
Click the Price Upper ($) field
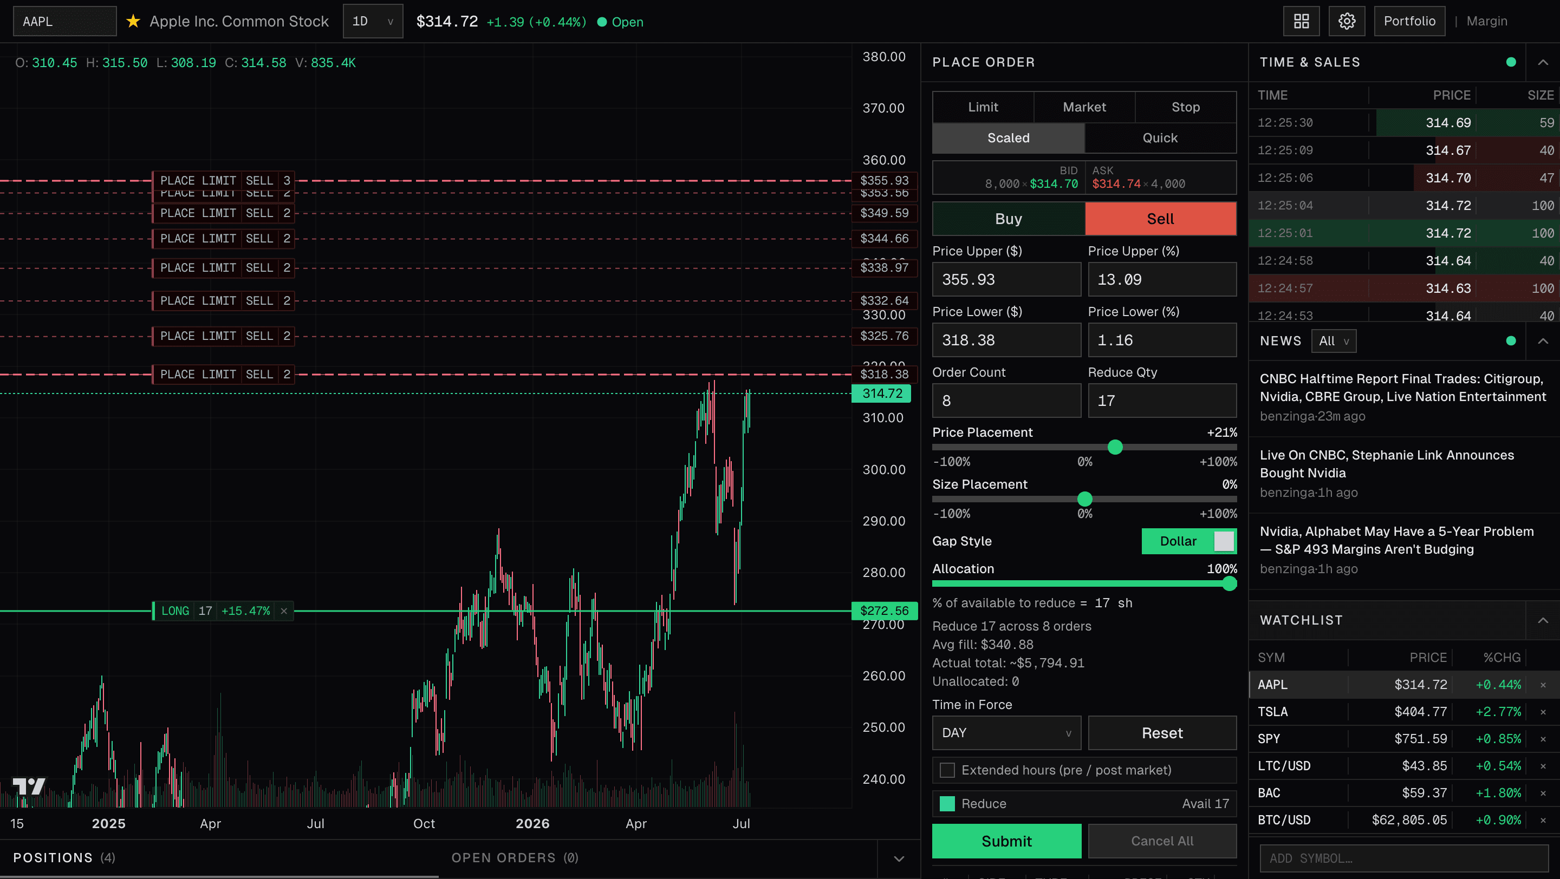pos(1006,279)
